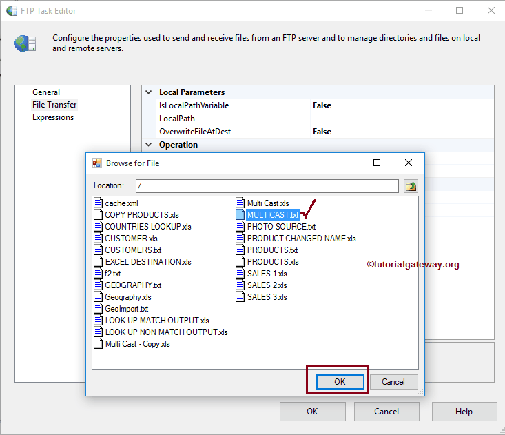Select the file name EXCEL DESTINATION.xls
This screenshot has height=435, width=505.
click(x=148, y=262)
